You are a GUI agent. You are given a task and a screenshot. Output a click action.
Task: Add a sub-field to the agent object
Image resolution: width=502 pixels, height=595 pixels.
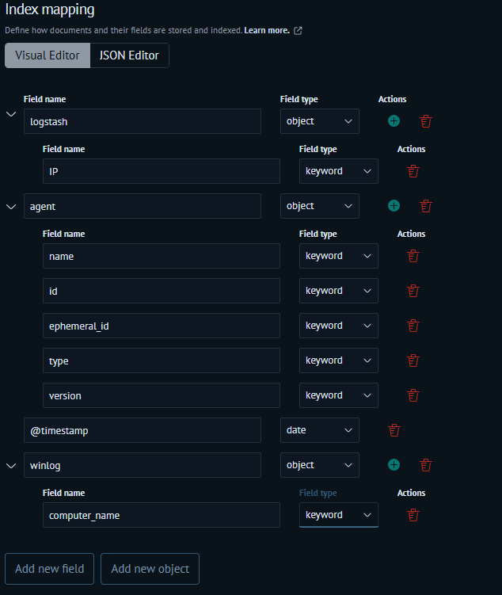[394, 206]
